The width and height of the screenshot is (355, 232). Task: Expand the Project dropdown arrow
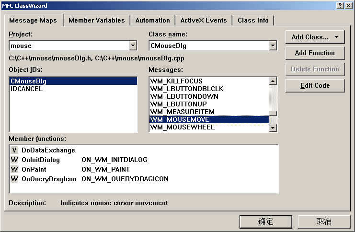pyautogui.click(x=133, y=46)
